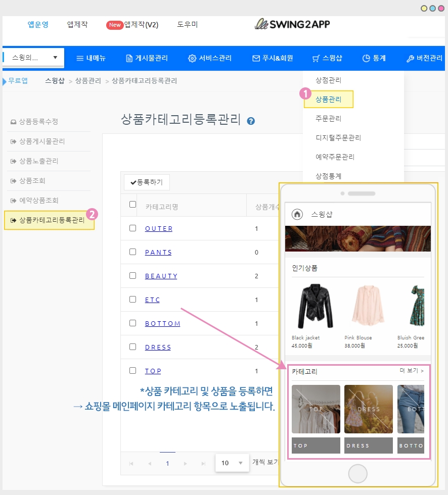Image resolution: width=448 pixels, height=495 pixels.
Task: Check the BEAUTY category checkbox
Action: click(132, 276)
